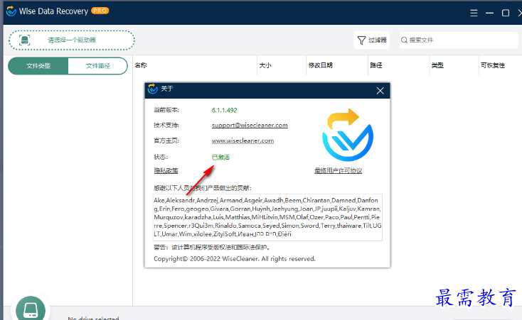
Task: Select a drive with 请选择一个驱动器 button
Action: (x=72, y=40)
